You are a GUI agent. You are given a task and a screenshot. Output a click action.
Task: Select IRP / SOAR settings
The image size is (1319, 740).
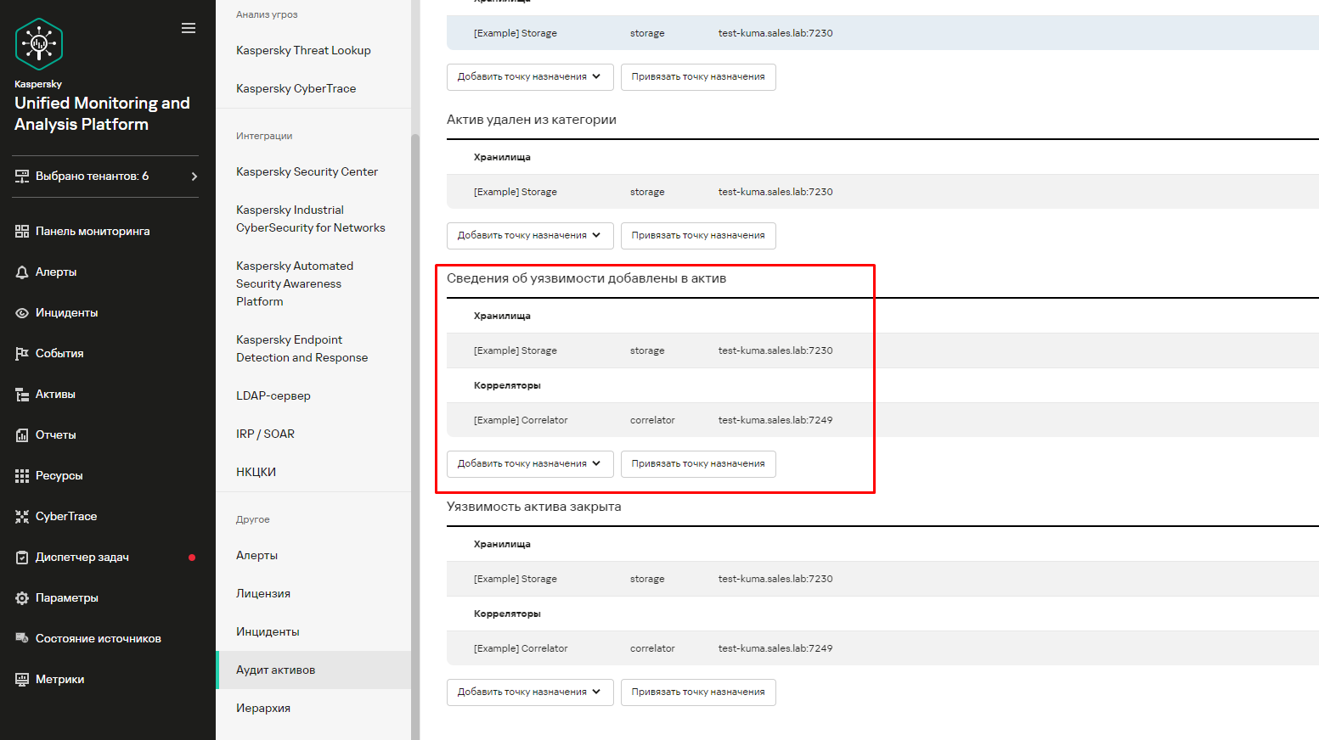pos(265,434)
